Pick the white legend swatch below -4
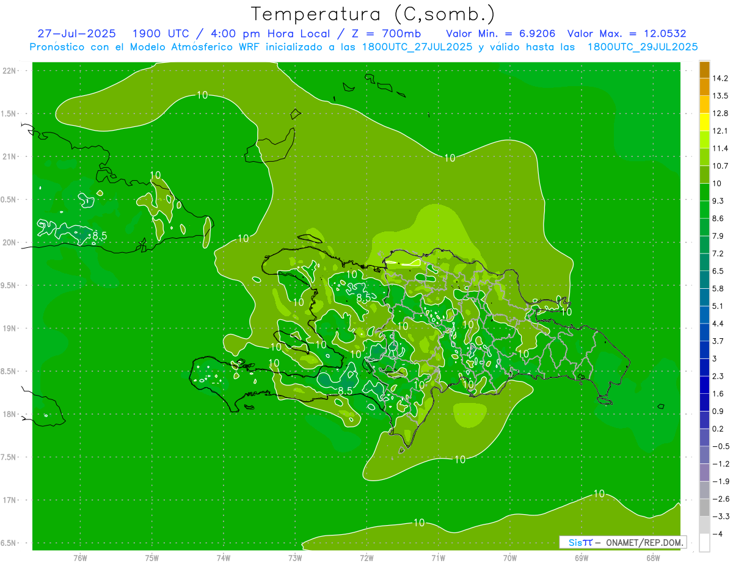733x566 pixels. (x=704, y=542)
